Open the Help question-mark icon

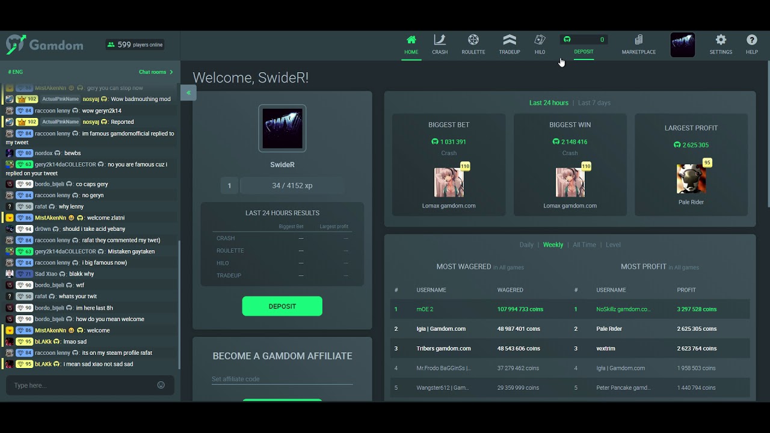pos(752,40)
